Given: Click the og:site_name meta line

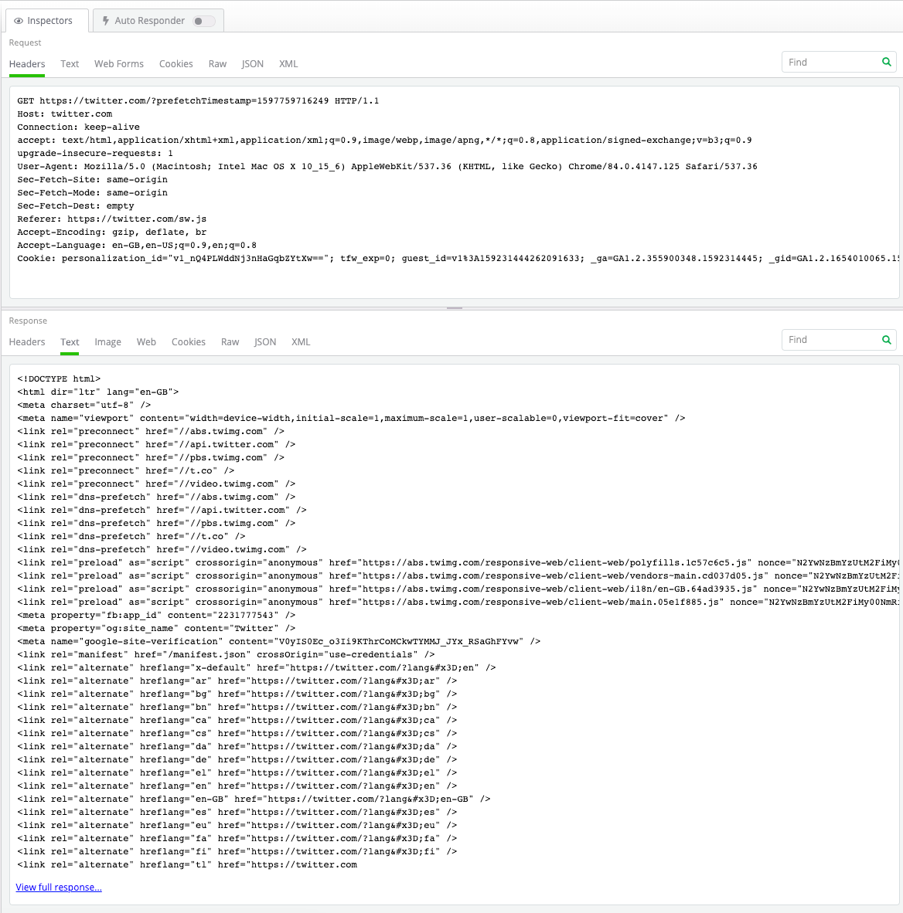Looking at the screenshot, I should click(156, 628).
